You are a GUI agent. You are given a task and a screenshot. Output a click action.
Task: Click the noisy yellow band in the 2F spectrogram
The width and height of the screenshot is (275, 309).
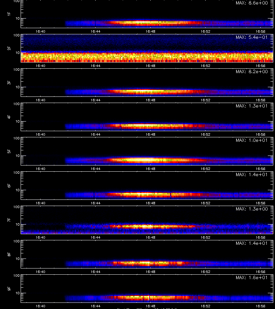pos(147,57)
